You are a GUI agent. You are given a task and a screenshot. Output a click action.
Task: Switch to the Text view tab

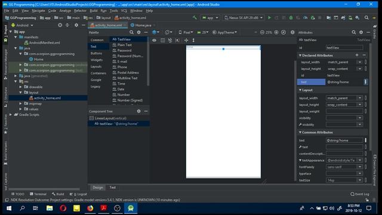[112, 188]
